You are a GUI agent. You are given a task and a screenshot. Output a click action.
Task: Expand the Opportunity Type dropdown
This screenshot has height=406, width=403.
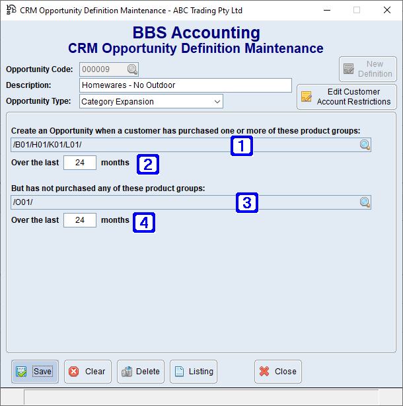217,102
